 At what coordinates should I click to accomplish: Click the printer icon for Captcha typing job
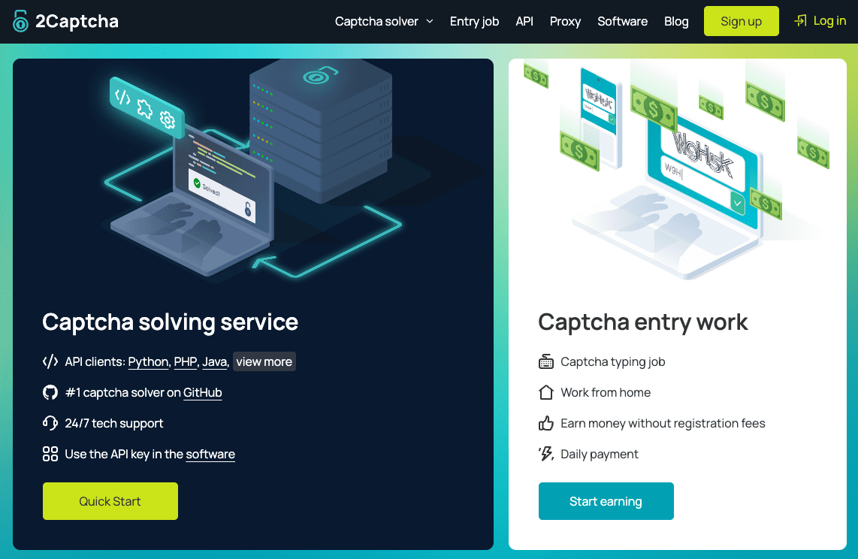(545, 361)
